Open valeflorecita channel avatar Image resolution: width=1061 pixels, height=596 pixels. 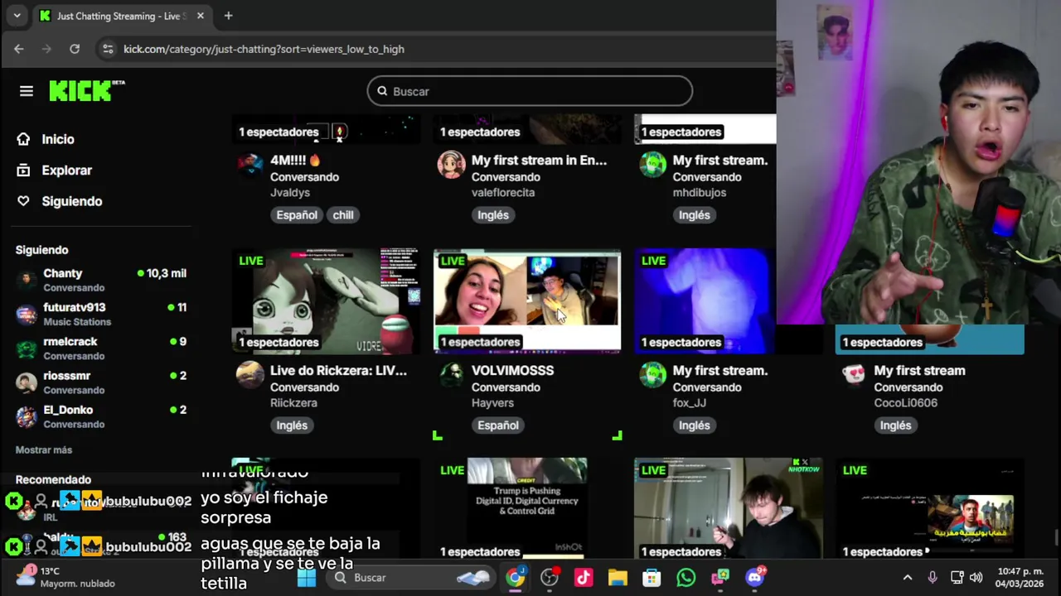coord(452,164)
